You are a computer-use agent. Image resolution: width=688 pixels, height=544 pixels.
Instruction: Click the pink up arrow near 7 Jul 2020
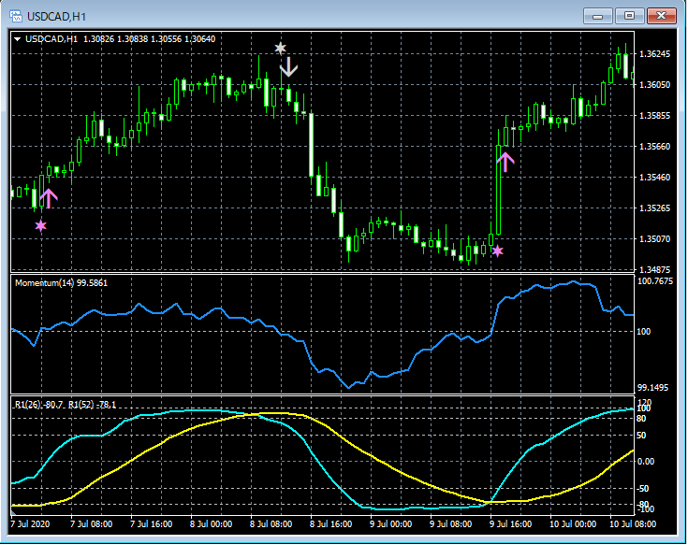(x=49, y=196)
